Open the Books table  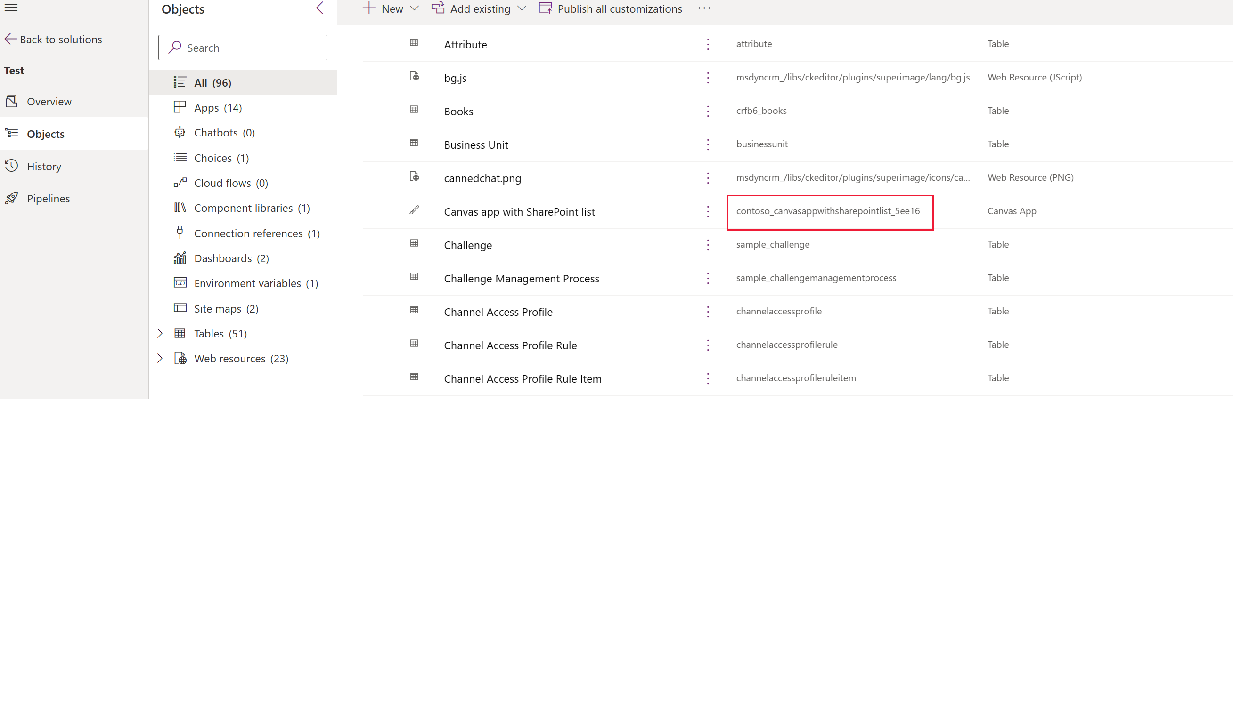coord(458,112)
